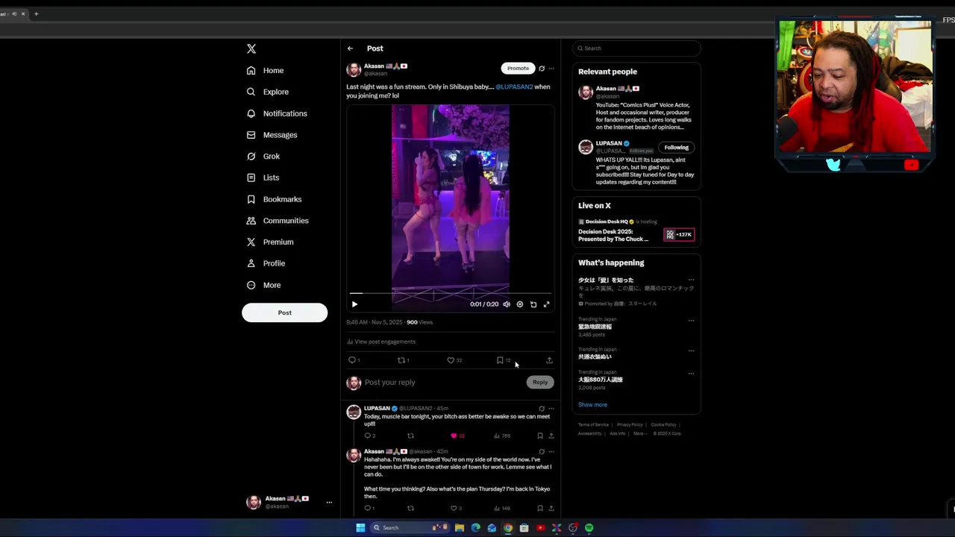This screenshot has height=537, width=955.
Task: View analytics of LUPASAN's comment, 786 views
Action: [502, 436]
